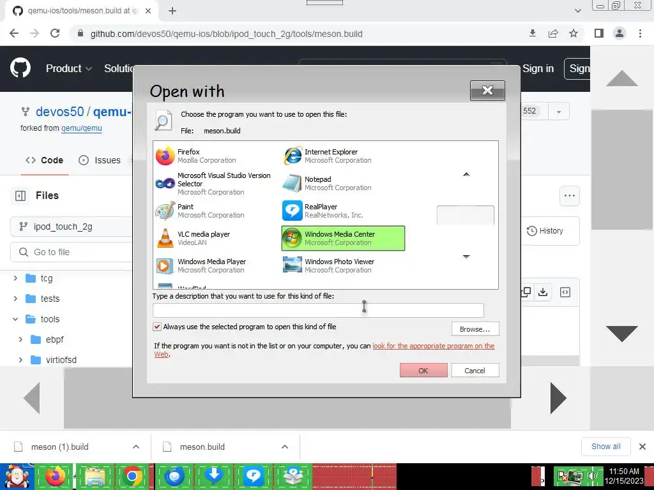Click Show all downloads

click(x=605, y=447)
